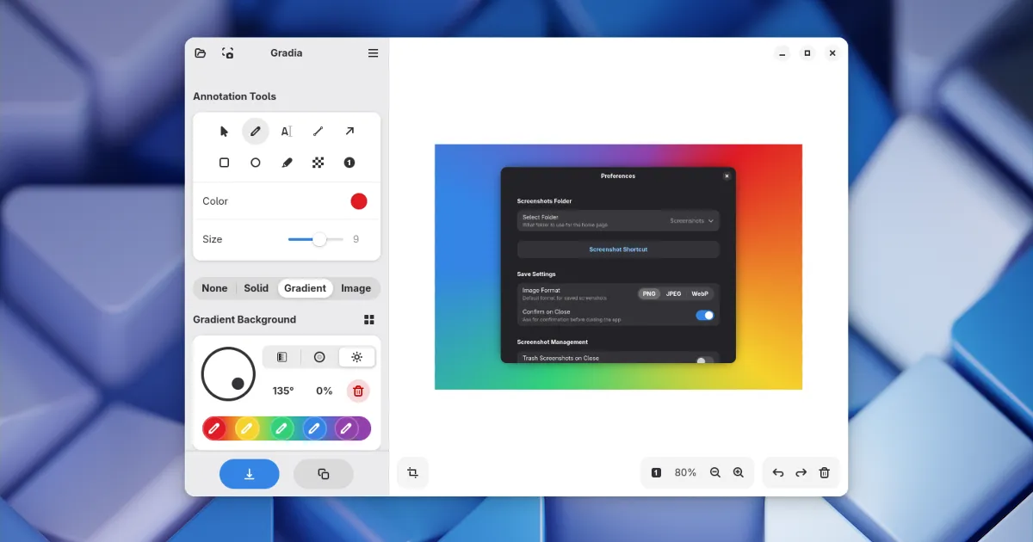This screenshot has height=542, width=1033.
Task: Click the crop image icon
Action: click(412, 472)
